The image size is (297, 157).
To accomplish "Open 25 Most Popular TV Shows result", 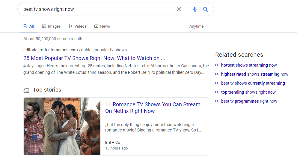I will (94, 58).
